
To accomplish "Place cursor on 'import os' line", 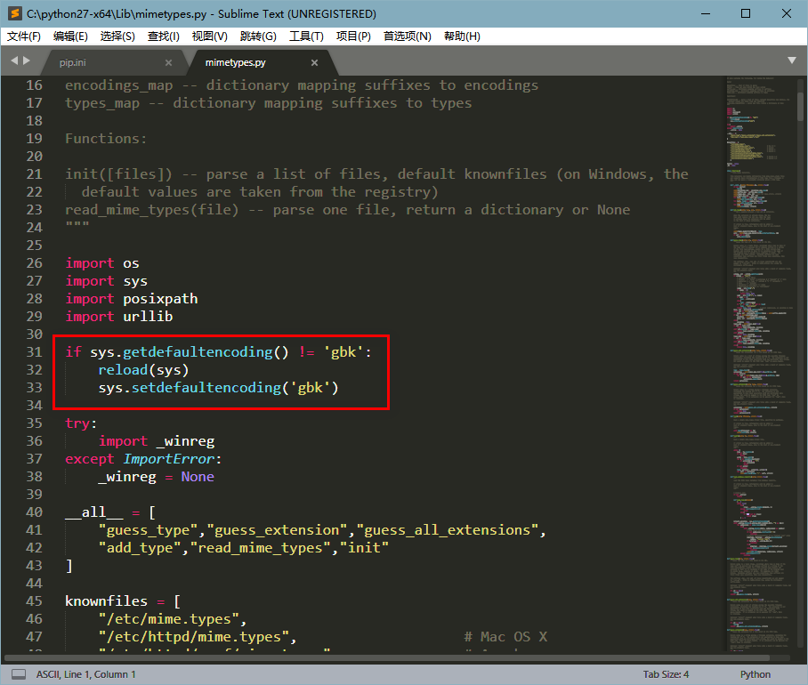I will pos(102,263).
